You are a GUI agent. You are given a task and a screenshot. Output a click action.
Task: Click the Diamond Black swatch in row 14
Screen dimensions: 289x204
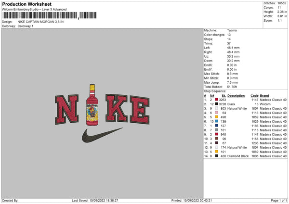217,156
